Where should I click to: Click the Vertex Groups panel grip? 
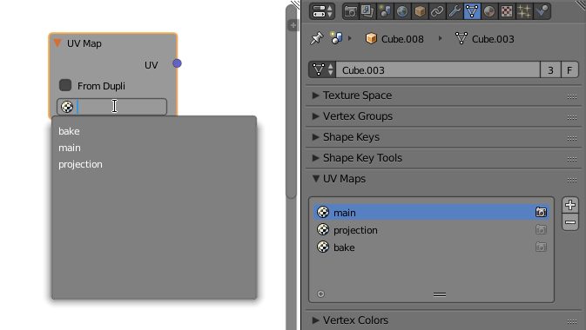[572, 117]
